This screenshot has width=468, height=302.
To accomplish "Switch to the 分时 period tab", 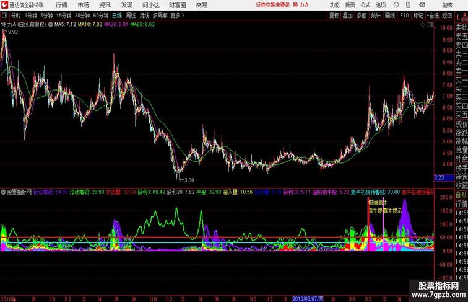I will click(x=16, y=16).
